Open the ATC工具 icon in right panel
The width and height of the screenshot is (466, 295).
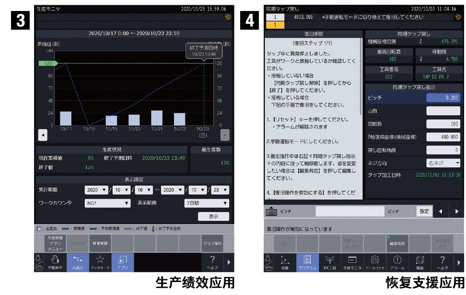pos(329,262)
